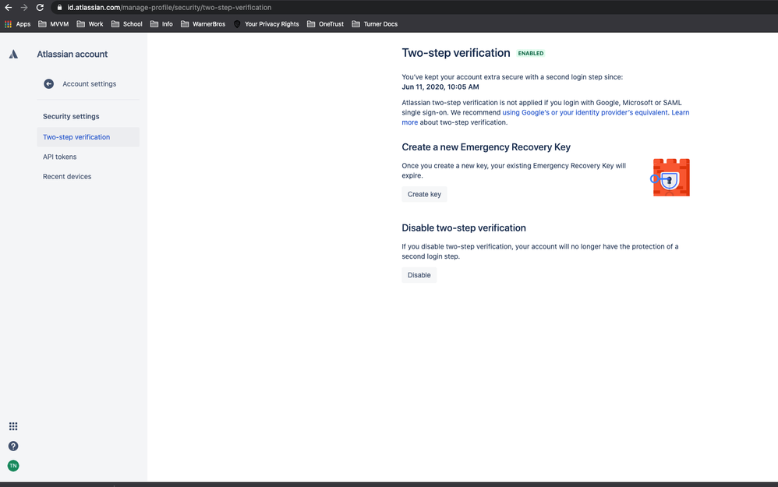Open the Info bookmarks folder
This screenshot has height=487, width=778.
(x=161, y=24)
